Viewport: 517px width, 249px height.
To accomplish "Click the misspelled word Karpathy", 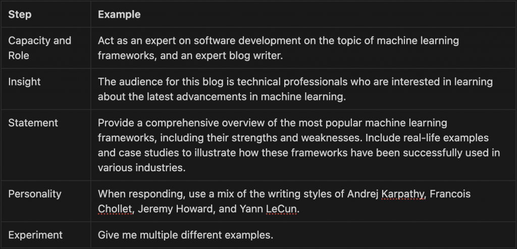I will (402, 194).
